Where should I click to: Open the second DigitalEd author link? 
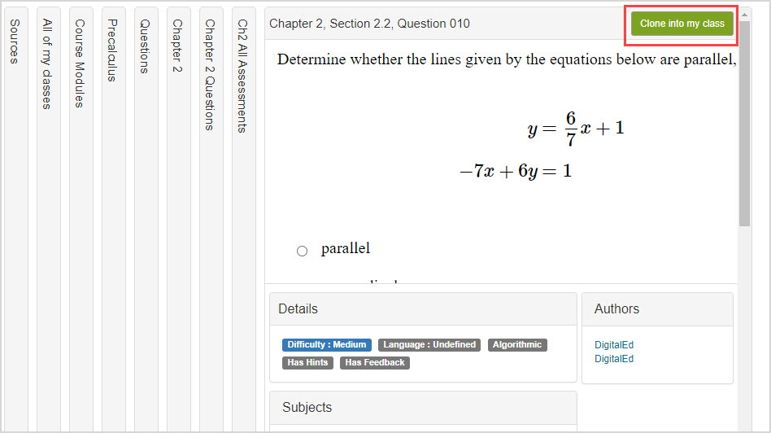(613, 359)
